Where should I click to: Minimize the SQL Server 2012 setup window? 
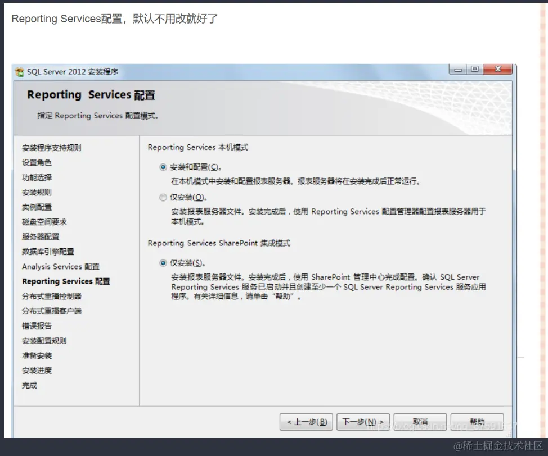click(x=458, y=70)
